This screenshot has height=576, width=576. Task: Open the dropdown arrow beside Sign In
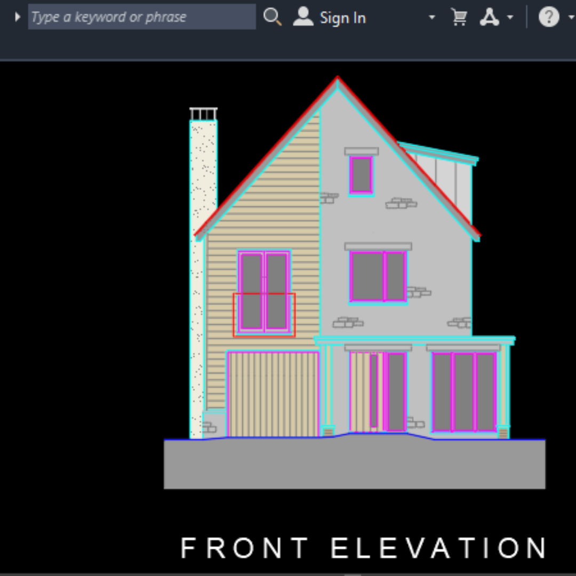pyautogui.click(x=431, y=18)
